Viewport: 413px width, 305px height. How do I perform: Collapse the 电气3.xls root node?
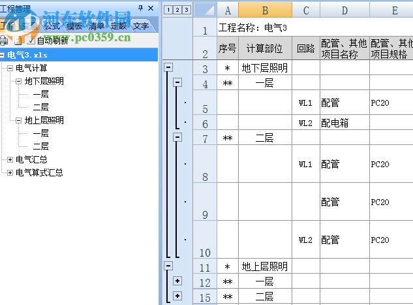tap(2, 55)
